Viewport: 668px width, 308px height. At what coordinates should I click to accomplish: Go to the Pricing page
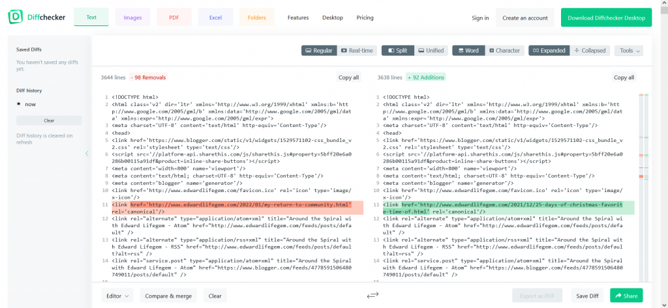click(x=365, y=18)
